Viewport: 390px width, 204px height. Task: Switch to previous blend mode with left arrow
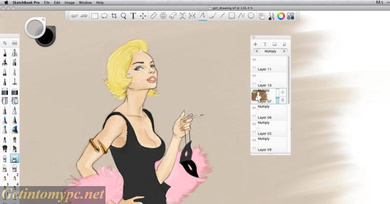click(256, 51)
